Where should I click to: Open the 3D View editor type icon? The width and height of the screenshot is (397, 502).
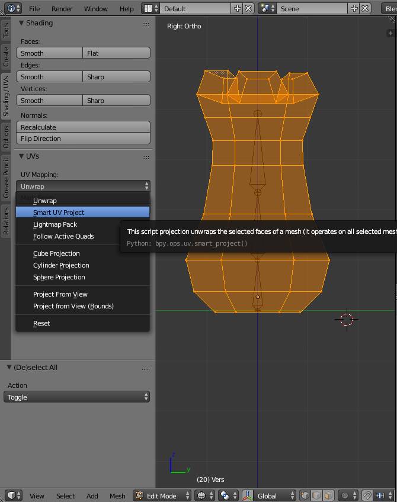pyautogui.click(x=14, y=495)
